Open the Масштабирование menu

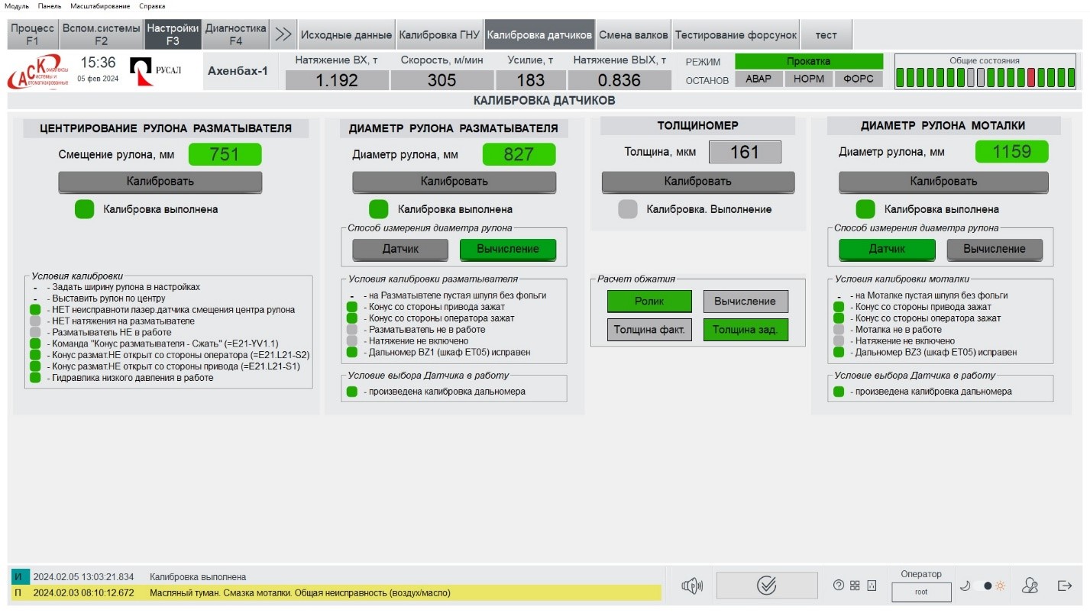pos(101,6)
